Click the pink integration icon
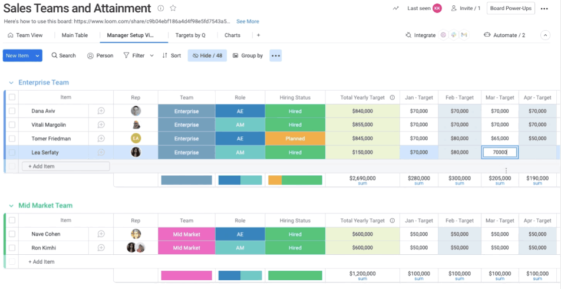The width and height of the screenshot is (561, 289). [x=443, y=35]
